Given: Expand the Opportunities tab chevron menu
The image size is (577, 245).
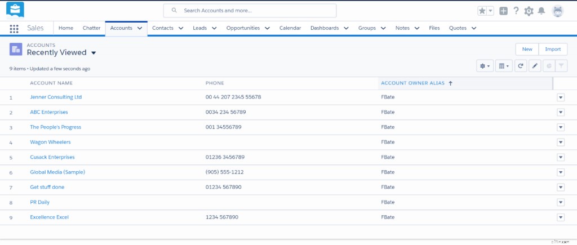Looking at the screenshot, I should 267,28.
